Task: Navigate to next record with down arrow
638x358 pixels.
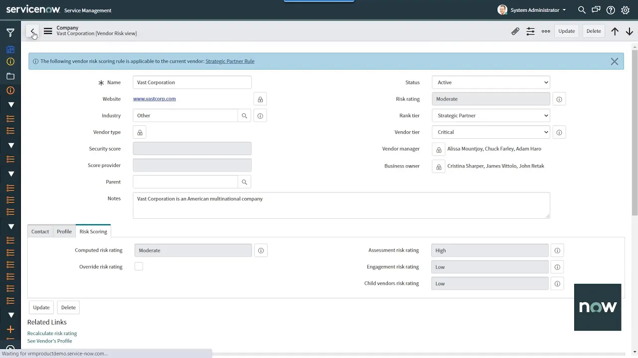Action: click(x=629, y=31)
